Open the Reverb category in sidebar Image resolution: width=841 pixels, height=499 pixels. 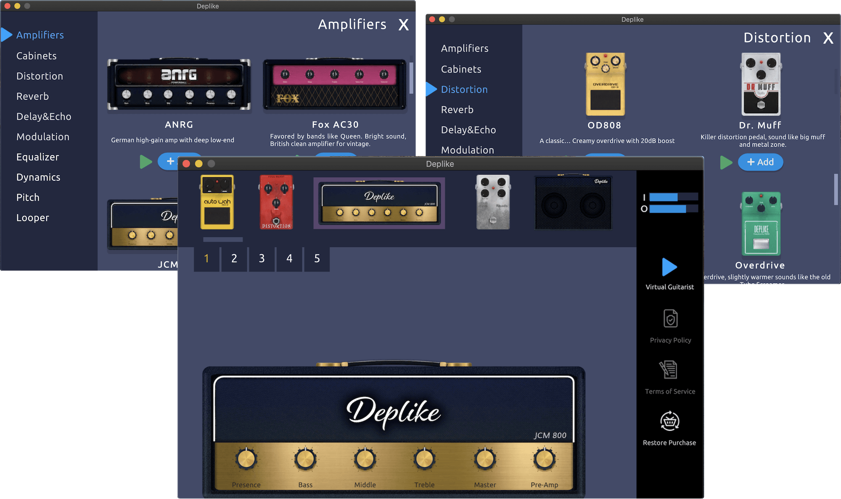tap(32, 96)
